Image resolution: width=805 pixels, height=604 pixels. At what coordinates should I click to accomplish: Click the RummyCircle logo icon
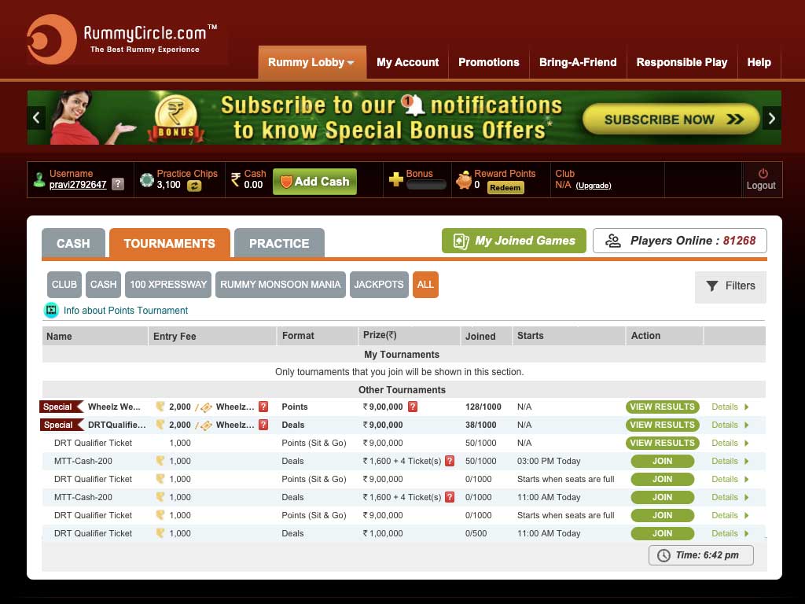[51, 39]
